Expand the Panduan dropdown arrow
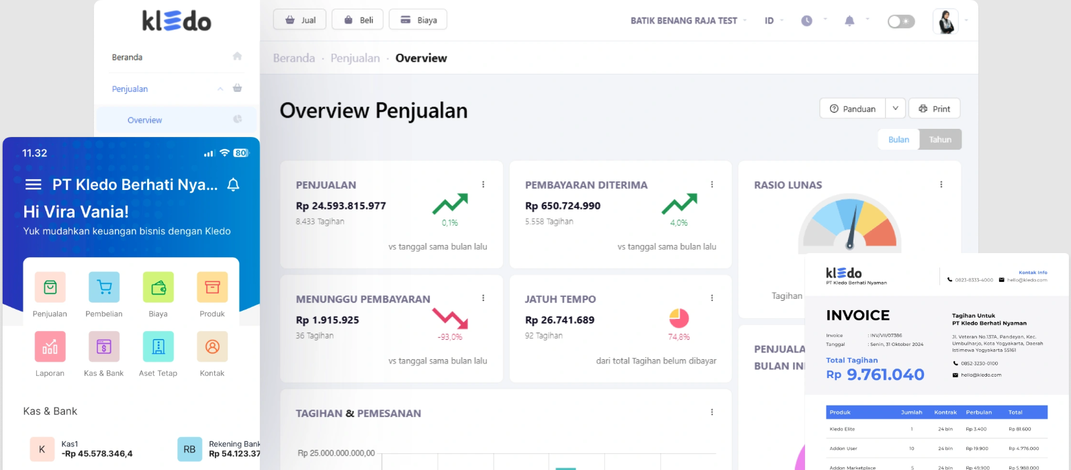This screenshot has height=470, width=1071. click(x=895, y=108)
